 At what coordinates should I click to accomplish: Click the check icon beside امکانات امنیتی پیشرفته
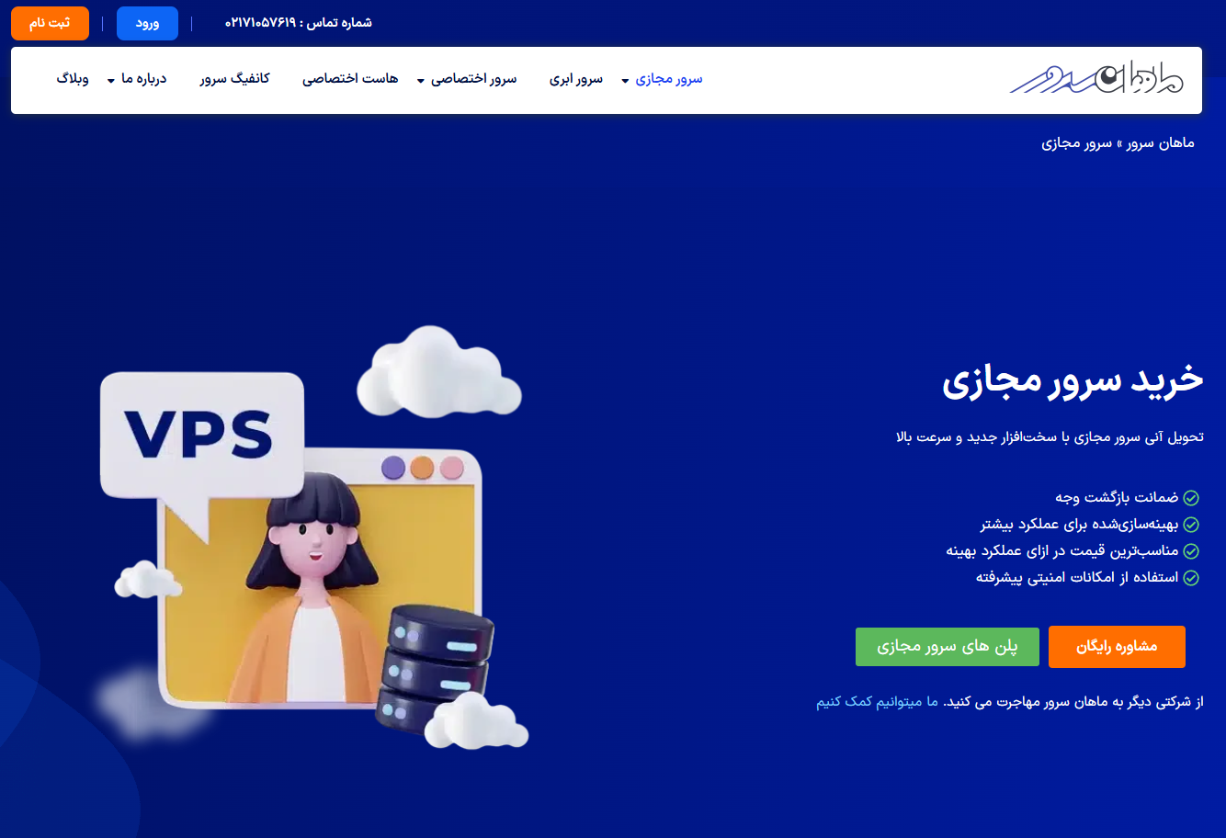click(x=1191, y=578)
